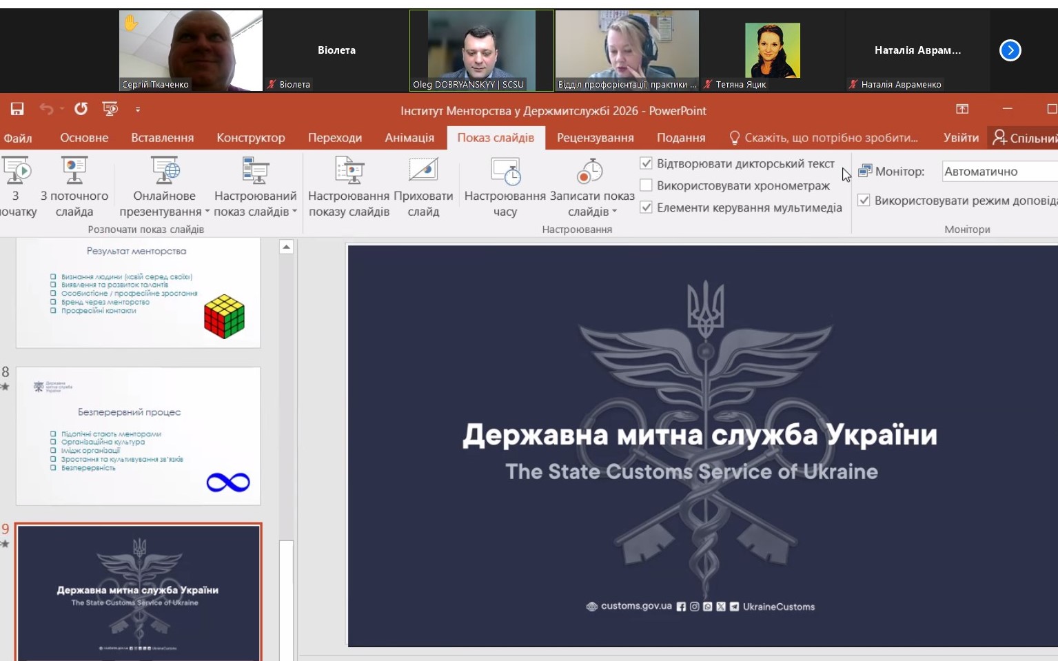This screenshot has width=1058, height=661.
Task: Click the ribbon display options icon
Action: tap(962, 109)
